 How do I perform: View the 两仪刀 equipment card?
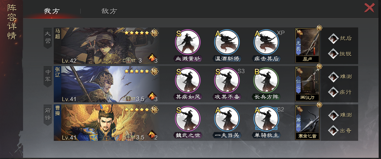tap(307, 84)
